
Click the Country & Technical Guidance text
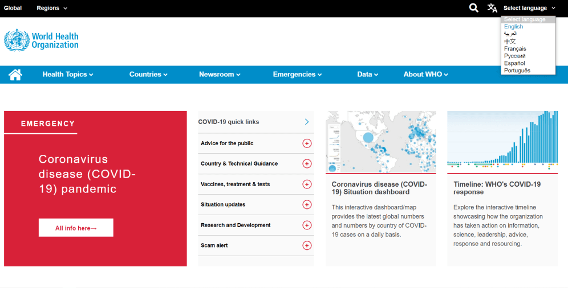pyautogui.click(x=239, y=164)
